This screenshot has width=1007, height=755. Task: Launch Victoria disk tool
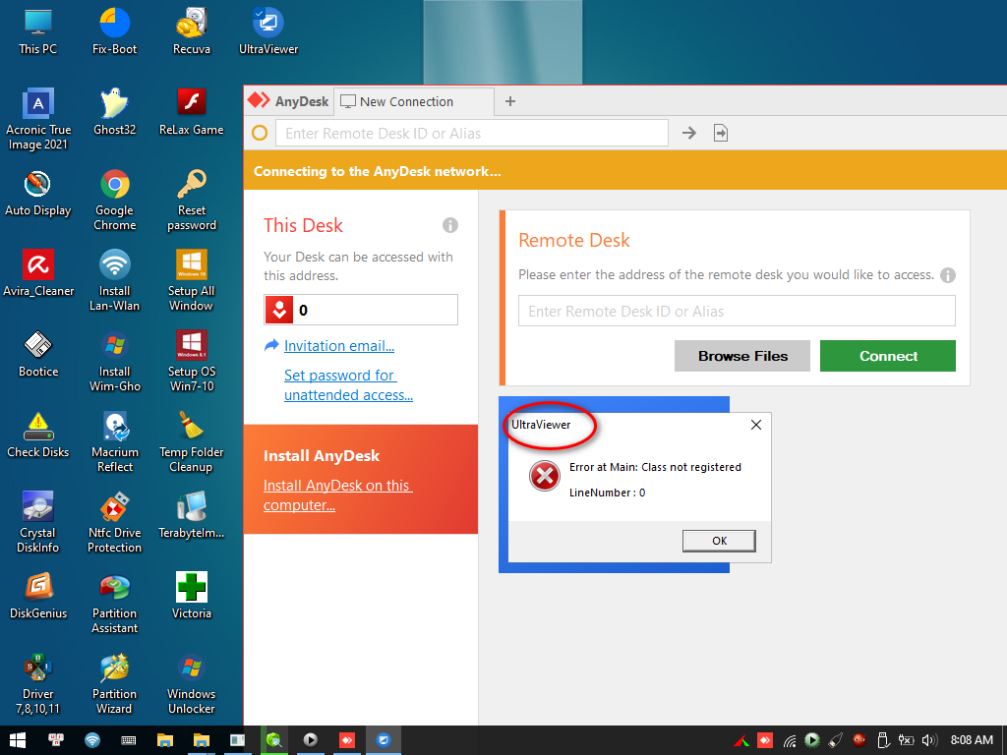(x=192, y=597)
